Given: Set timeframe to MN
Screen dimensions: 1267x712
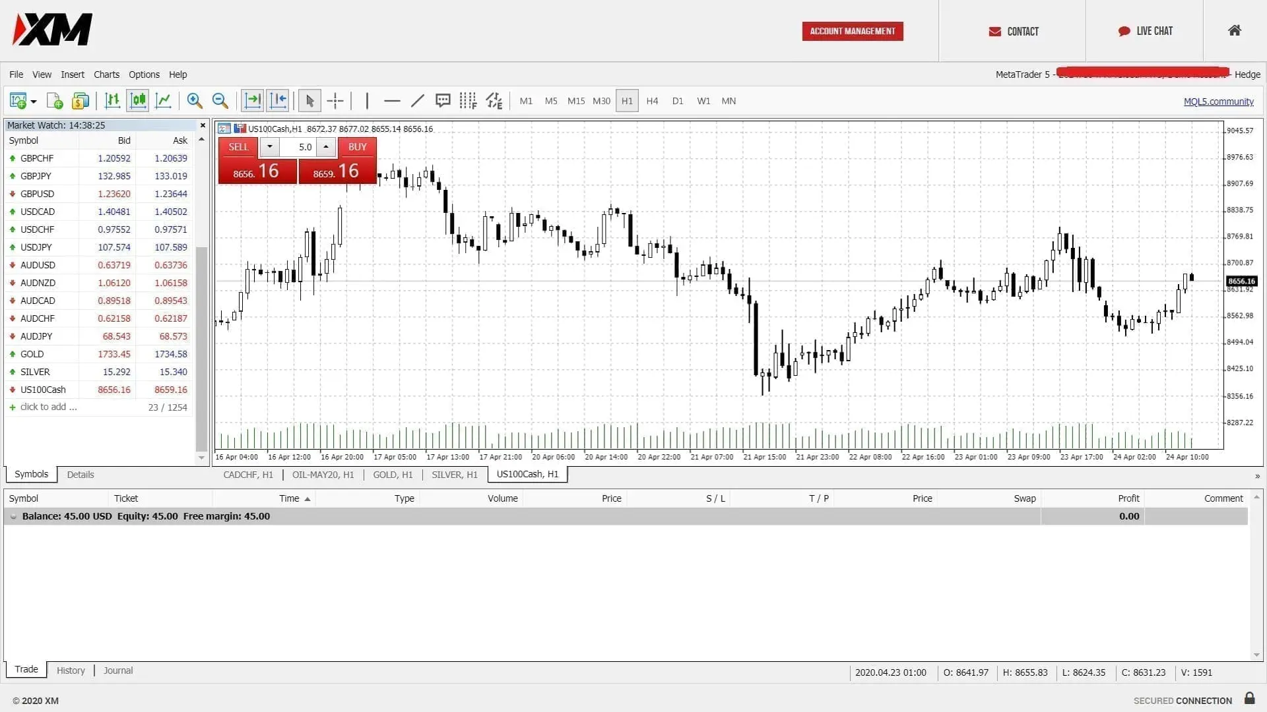Looking at the screenshot, I should [x=729, y=101].
